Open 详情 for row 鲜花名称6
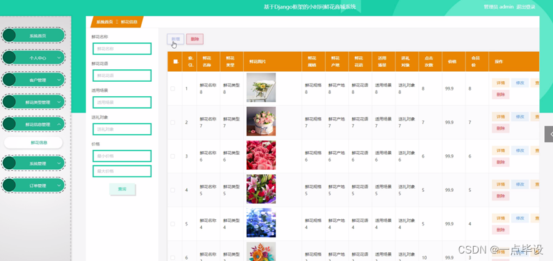The width and height of the screenshot is (553, 261). click(501, 150)
